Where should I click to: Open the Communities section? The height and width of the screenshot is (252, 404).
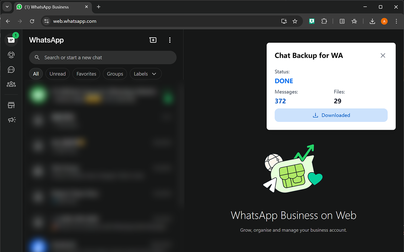tap(11, 84)
